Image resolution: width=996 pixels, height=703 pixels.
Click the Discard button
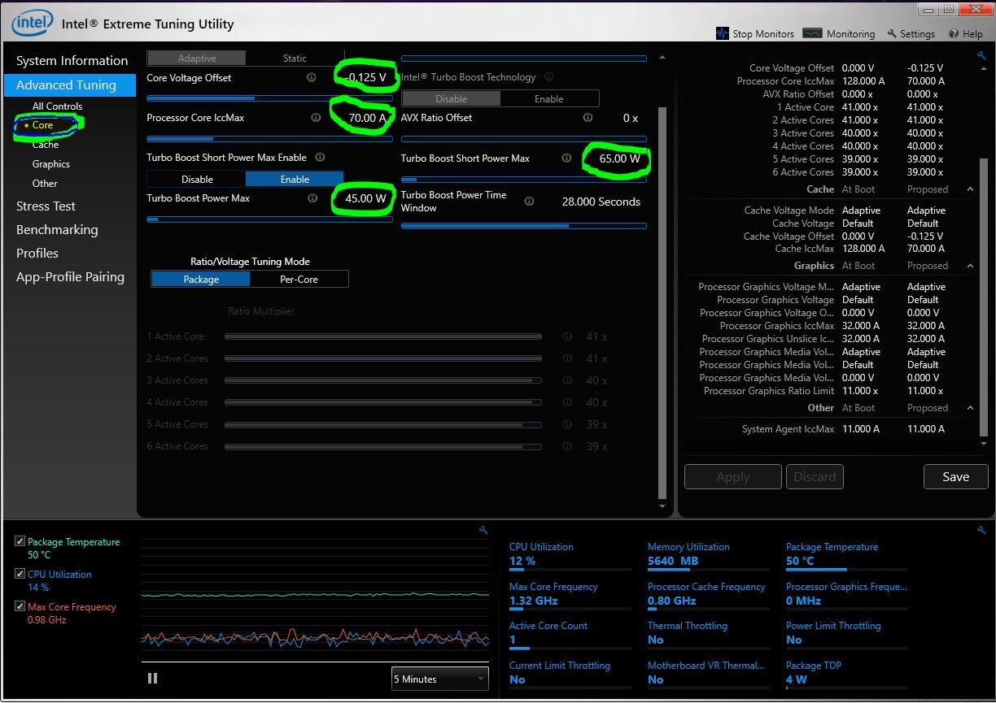click(815, 476)
